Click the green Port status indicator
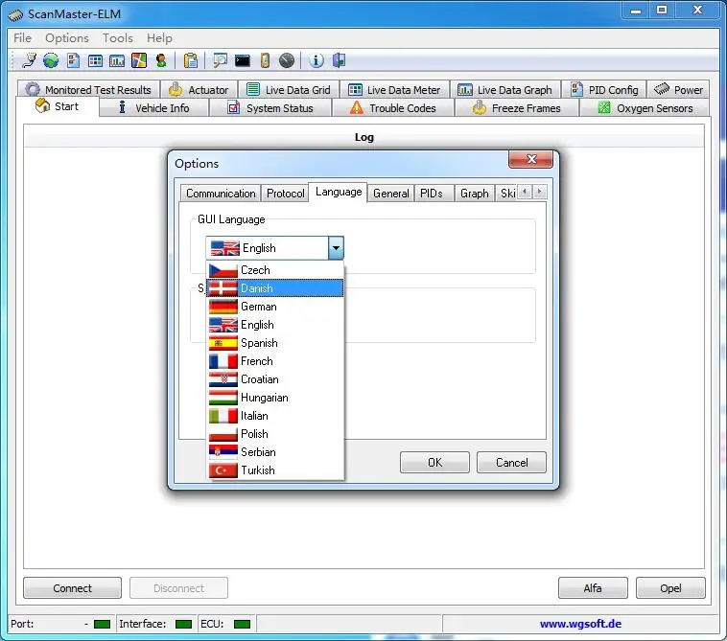The width and height of the screenshot is (727, 641). tap(102, 625)
